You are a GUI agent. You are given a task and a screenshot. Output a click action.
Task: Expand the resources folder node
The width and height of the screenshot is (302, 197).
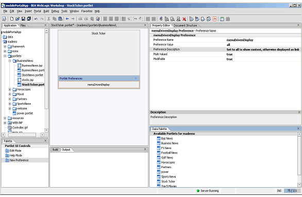(5, 118)
